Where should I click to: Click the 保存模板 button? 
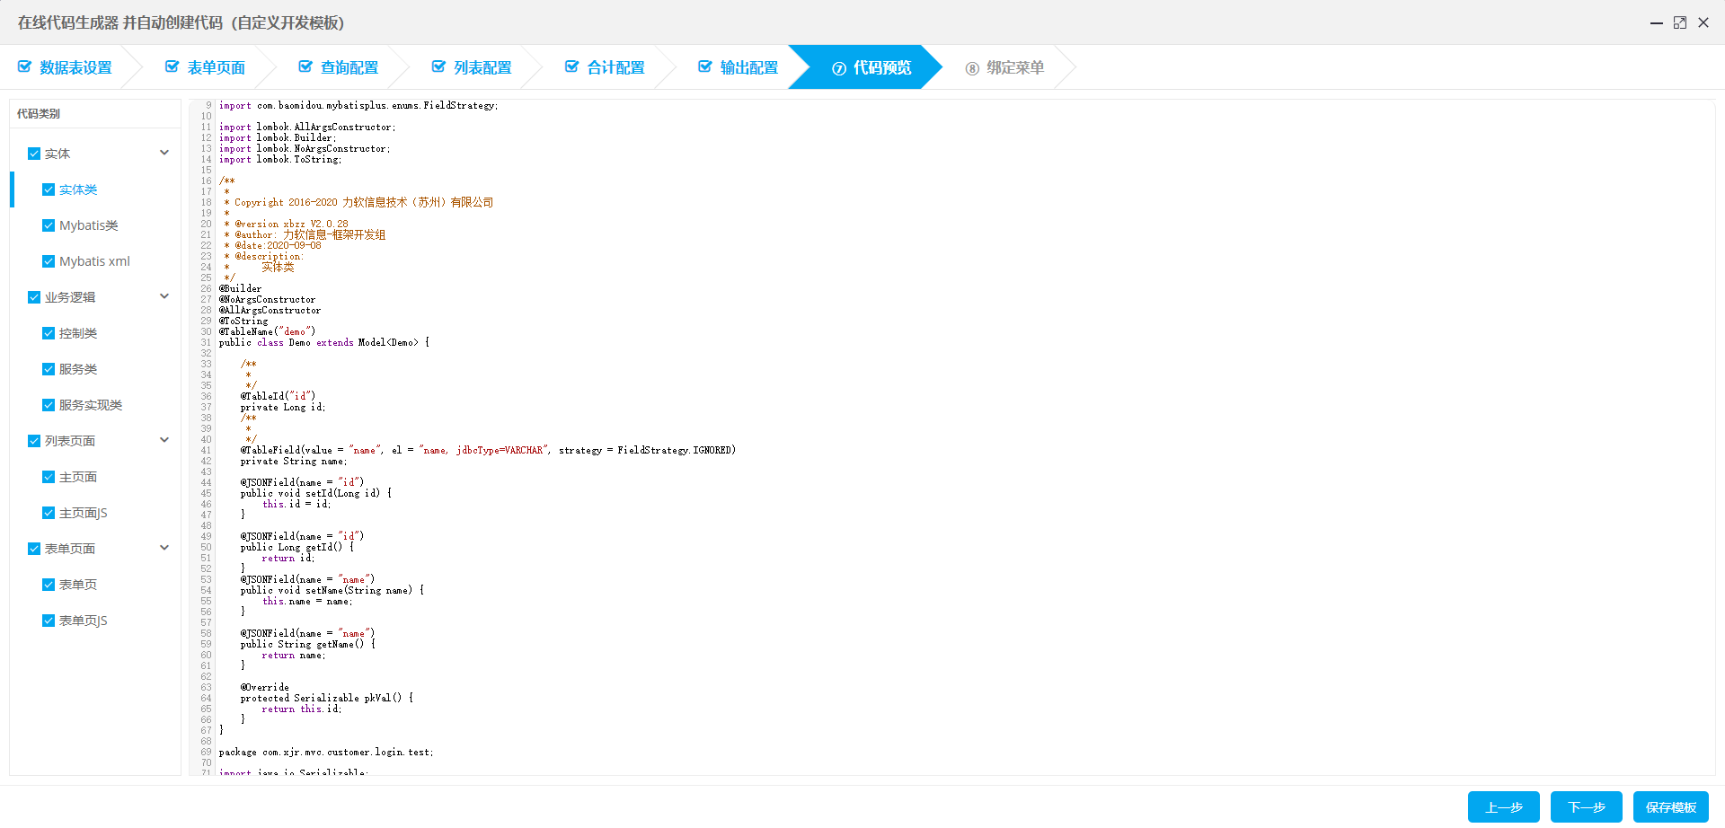[x=1670, y=806]
